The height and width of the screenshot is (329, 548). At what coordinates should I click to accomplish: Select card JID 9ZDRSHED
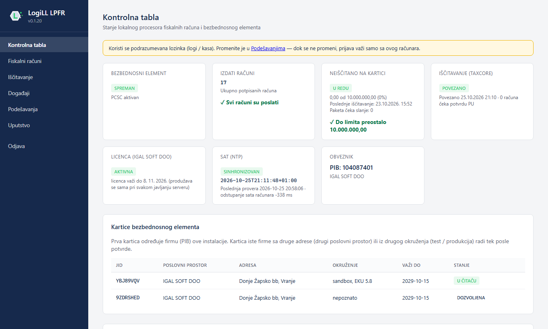(x=128, y=298)
